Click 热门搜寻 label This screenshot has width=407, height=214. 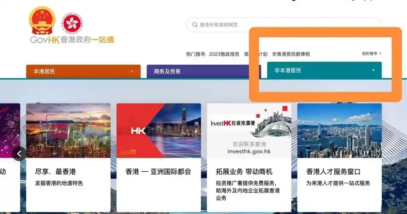(196, 54)
